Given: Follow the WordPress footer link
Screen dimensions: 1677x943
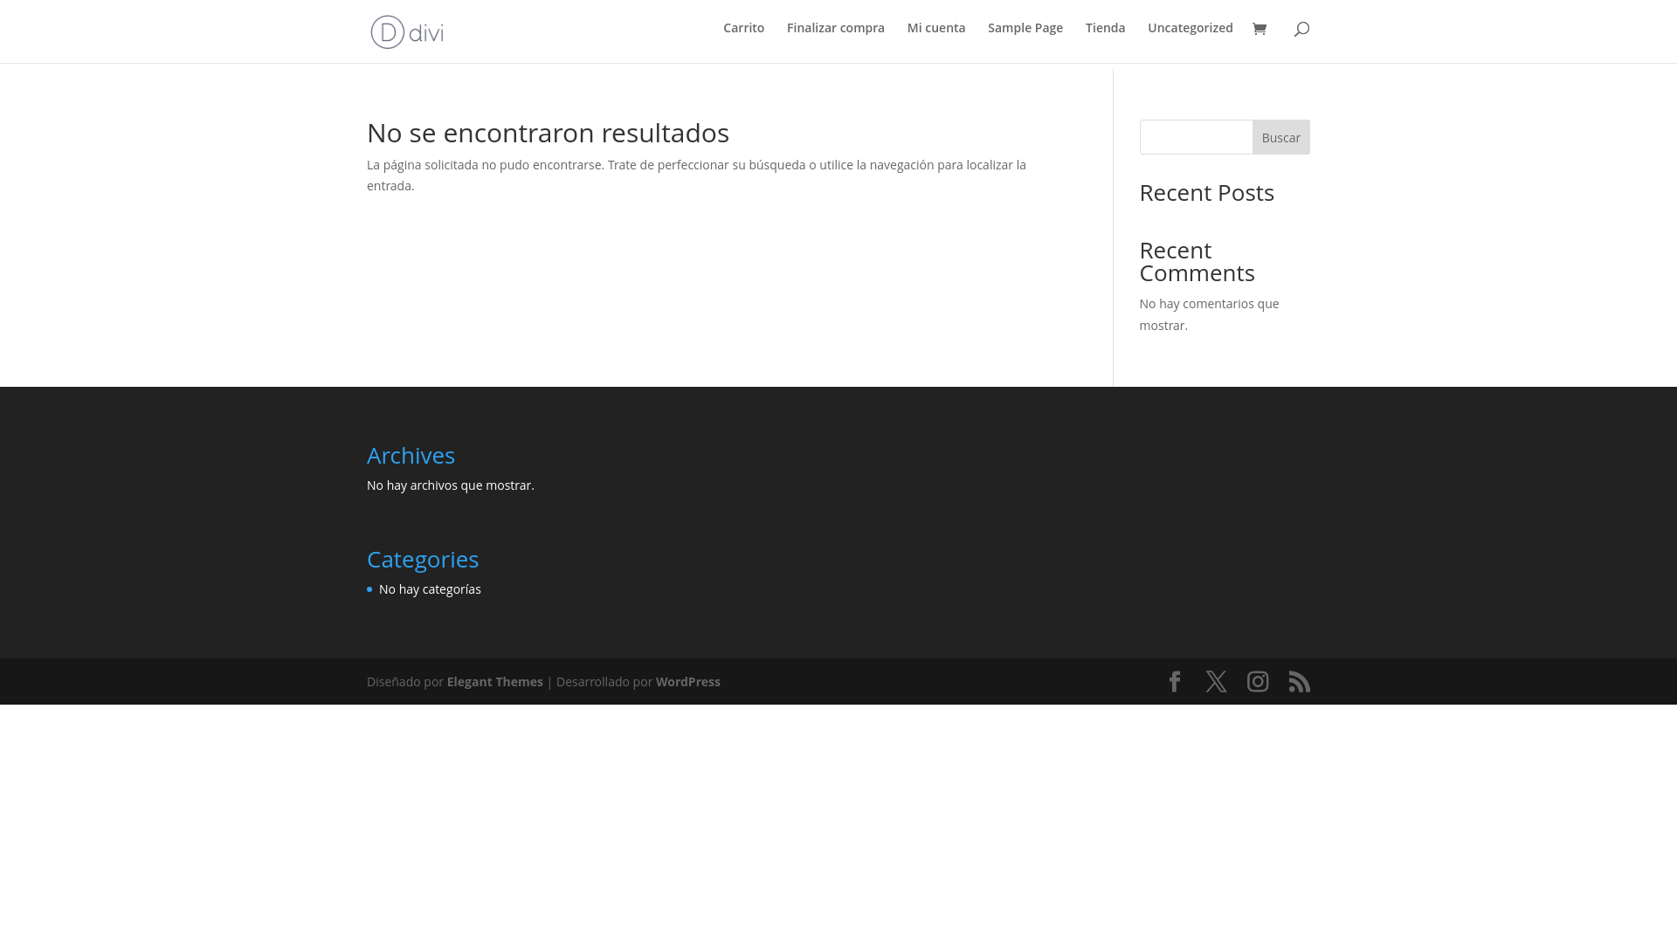Looking at the screenshot, I should click(x=688, y=682).
